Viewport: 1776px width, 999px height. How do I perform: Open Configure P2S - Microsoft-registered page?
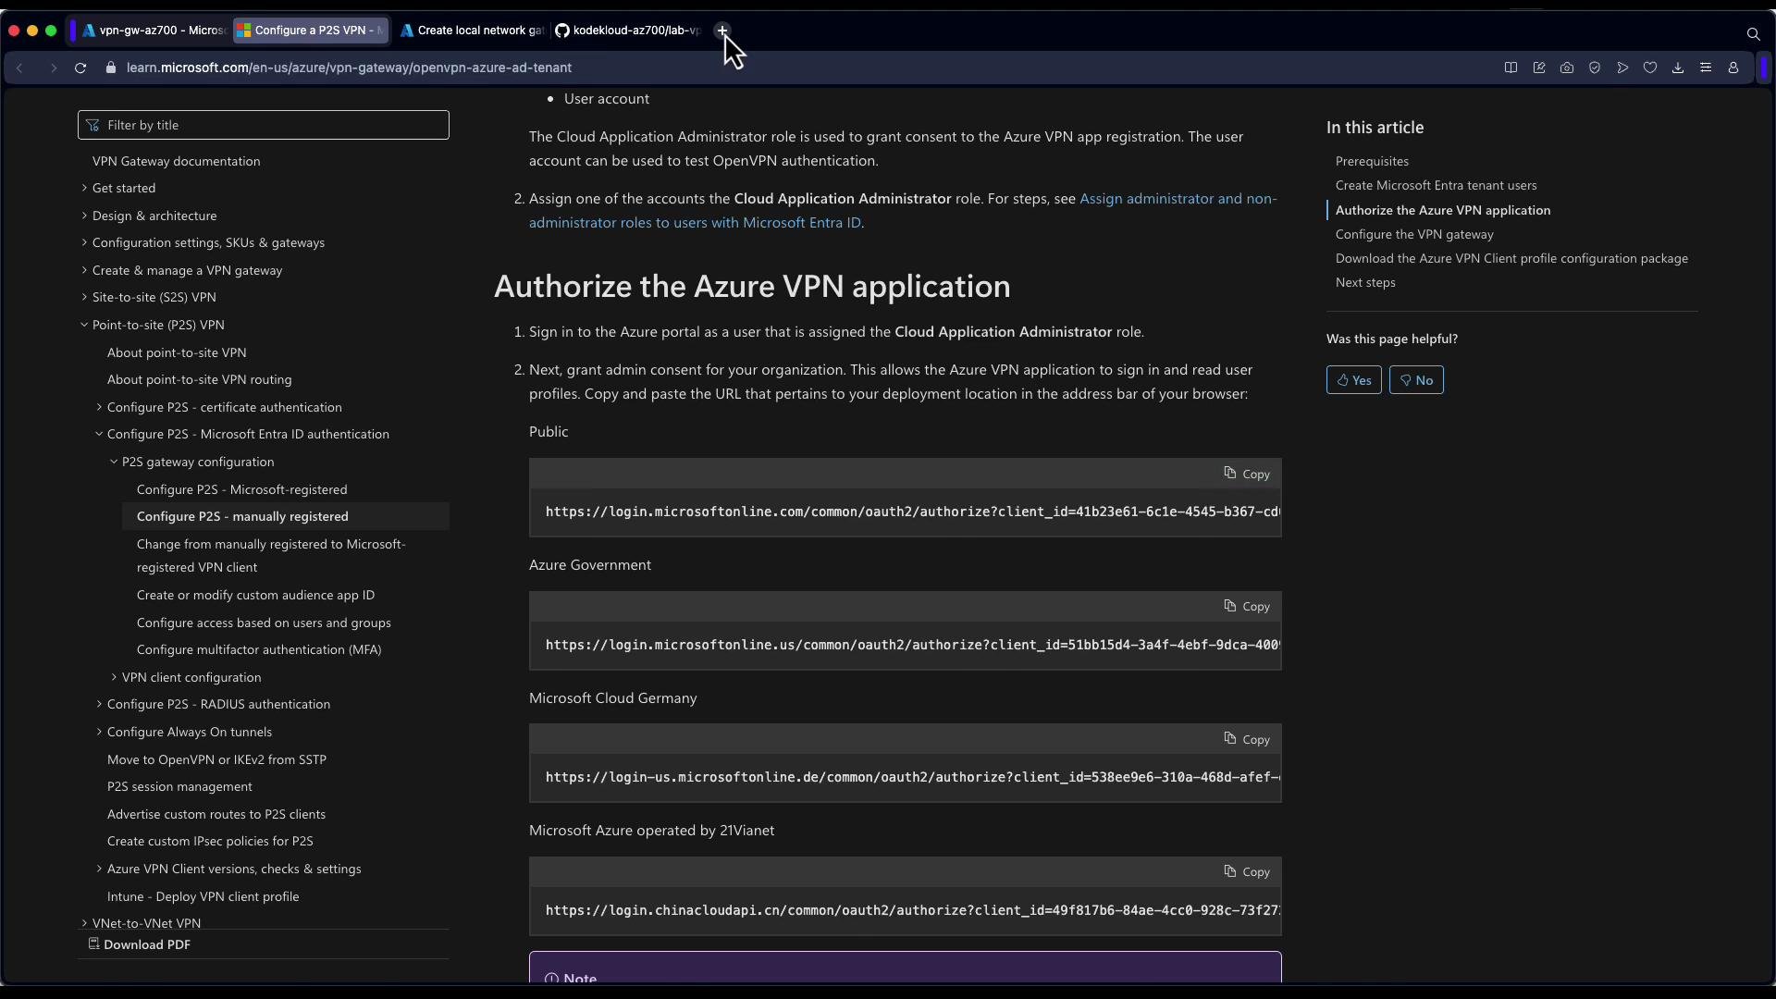[x=241, y=489]
